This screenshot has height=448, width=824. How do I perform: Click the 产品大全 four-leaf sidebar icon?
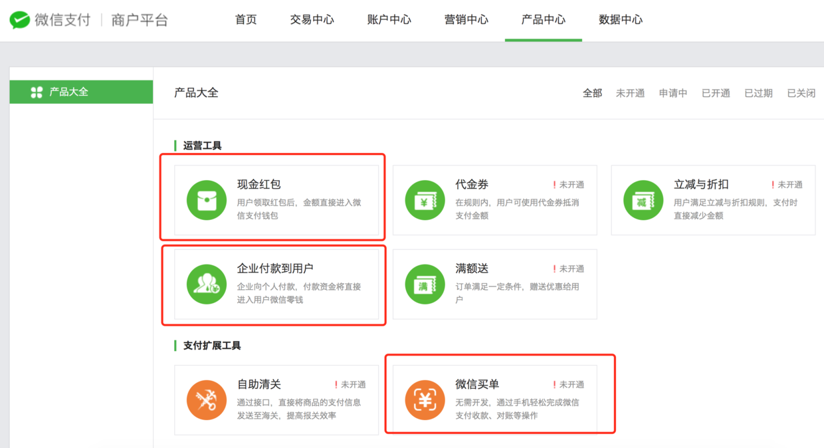click(37, 92)
